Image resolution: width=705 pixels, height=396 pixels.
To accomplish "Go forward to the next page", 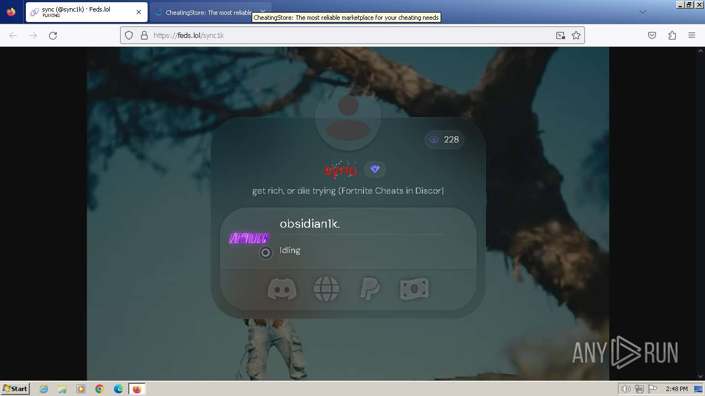I will coord(33,35).
